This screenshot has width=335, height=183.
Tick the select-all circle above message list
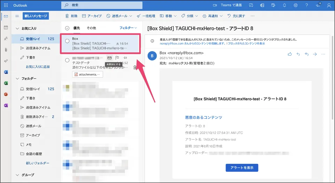(67, 28)
